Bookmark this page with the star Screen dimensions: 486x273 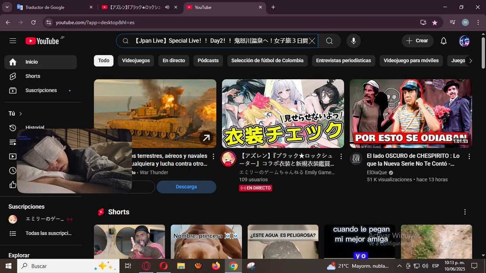pos(435,23)
